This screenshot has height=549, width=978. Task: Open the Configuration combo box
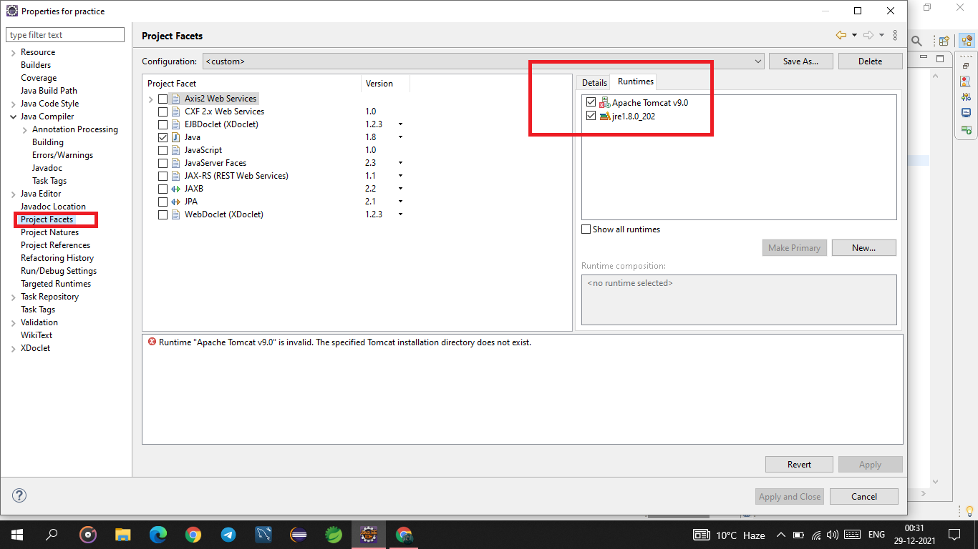point(483,61)
